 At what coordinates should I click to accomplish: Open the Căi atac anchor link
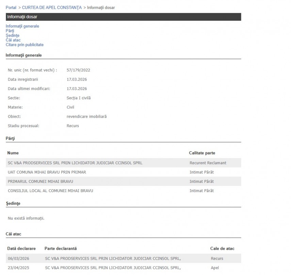coord(13,40)
